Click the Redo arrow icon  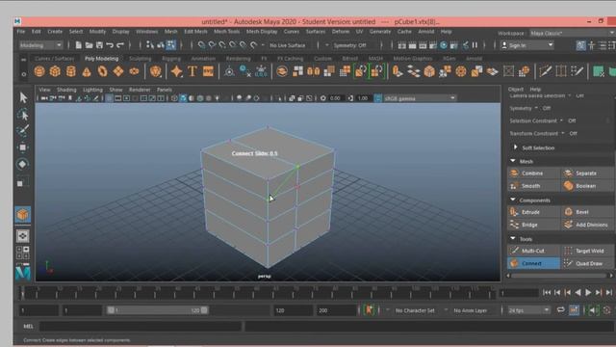120,45
